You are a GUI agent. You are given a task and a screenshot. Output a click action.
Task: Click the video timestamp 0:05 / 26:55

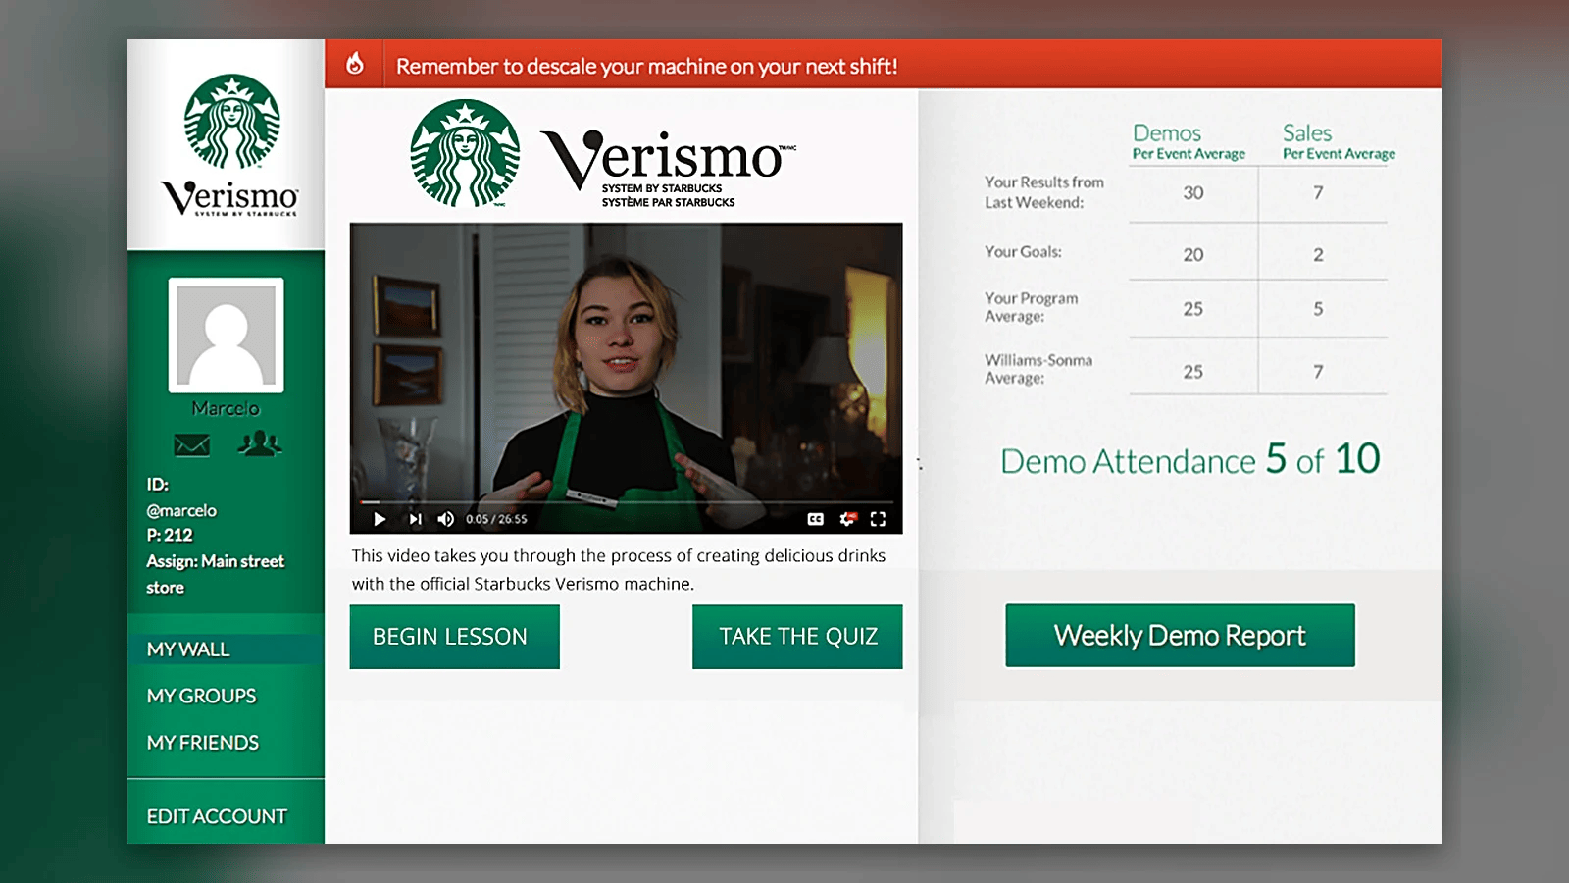point(496,519)
